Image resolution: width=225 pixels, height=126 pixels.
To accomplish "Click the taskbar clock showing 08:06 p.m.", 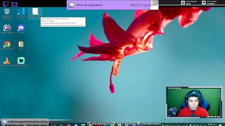I will click(x=212, y=125).
